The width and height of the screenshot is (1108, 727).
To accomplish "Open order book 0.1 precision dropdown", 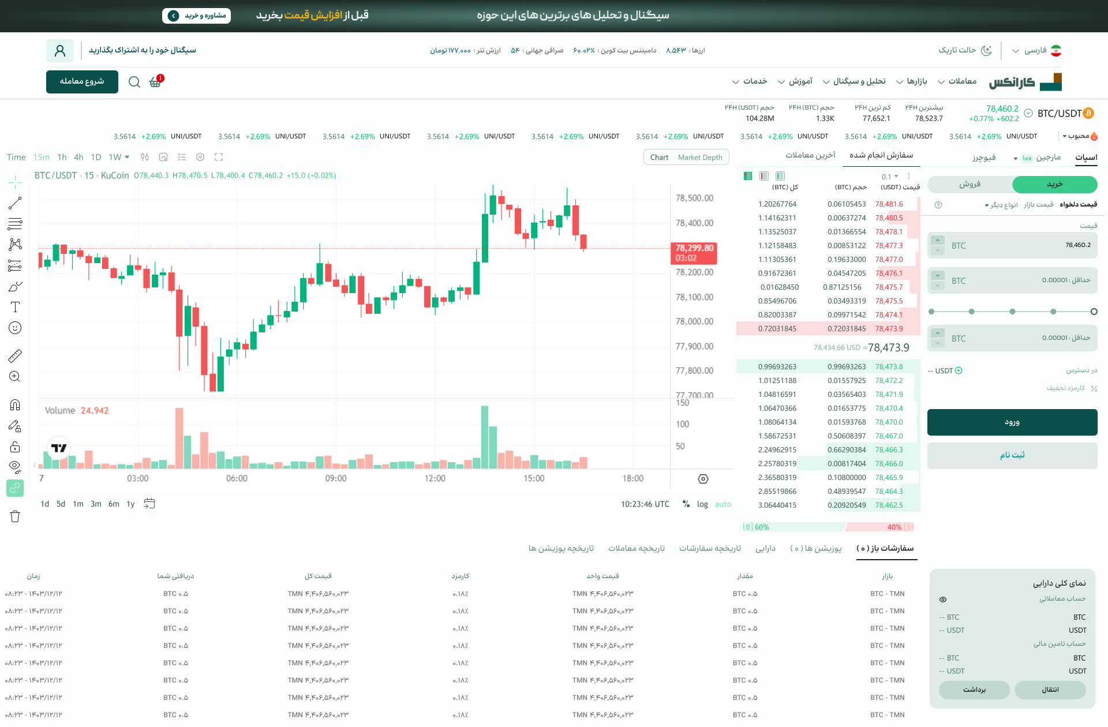I will tap(890, 177).
